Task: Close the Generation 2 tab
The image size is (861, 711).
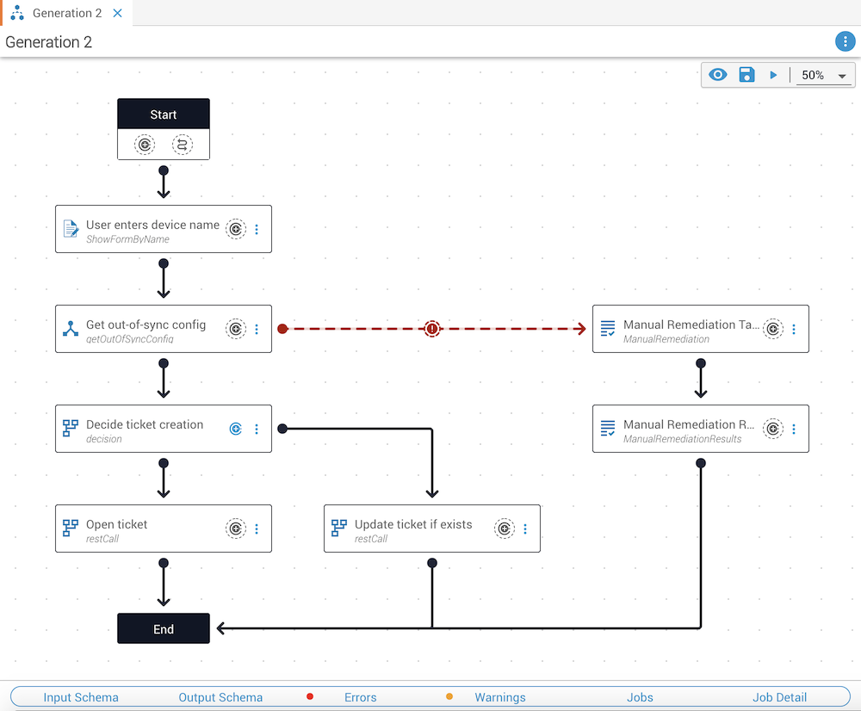Action: pyautogui.click(x=117, y=13)
